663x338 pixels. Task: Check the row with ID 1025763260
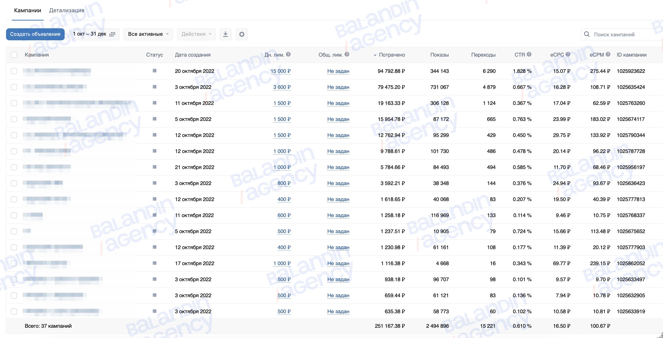[x=14, y=103]
